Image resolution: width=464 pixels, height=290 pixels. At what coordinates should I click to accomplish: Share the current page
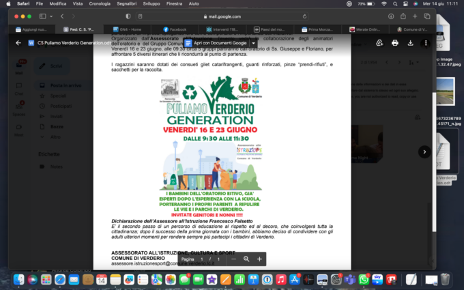[403, 16]
